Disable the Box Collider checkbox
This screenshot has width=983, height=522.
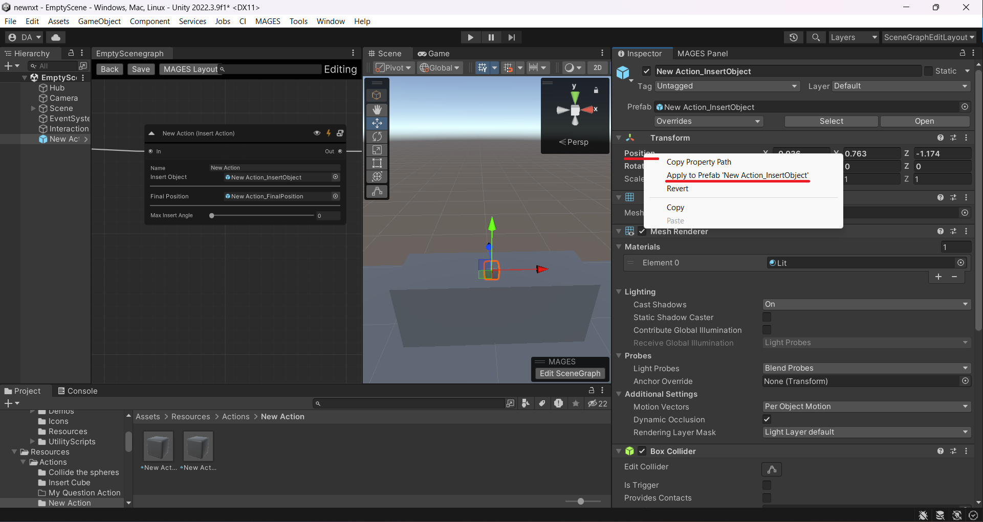pos(642,451)
